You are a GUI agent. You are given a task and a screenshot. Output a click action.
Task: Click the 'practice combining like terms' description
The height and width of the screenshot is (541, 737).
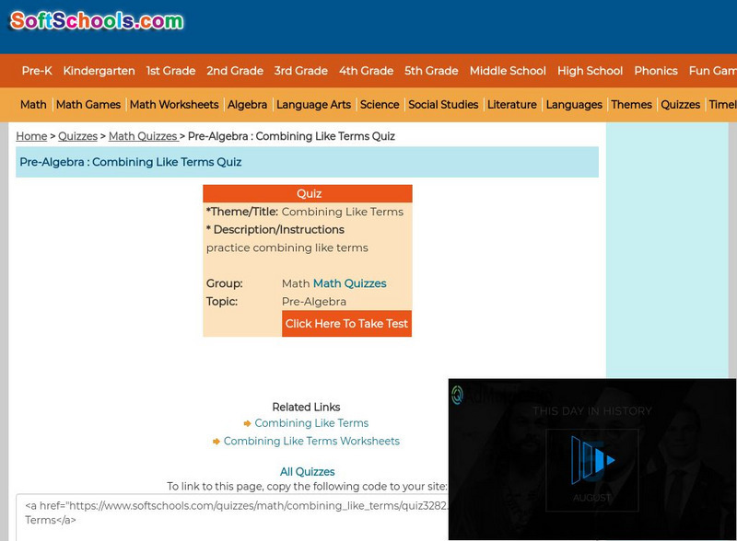point(287,248)
